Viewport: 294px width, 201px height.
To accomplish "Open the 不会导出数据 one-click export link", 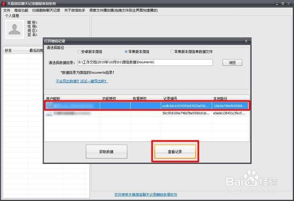I will (82, 81).
